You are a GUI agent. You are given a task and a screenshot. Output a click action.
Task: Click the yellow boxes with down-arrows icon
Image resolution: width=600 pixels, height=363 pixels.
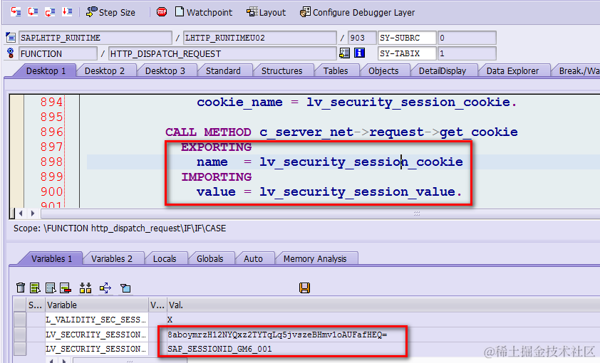86,288
